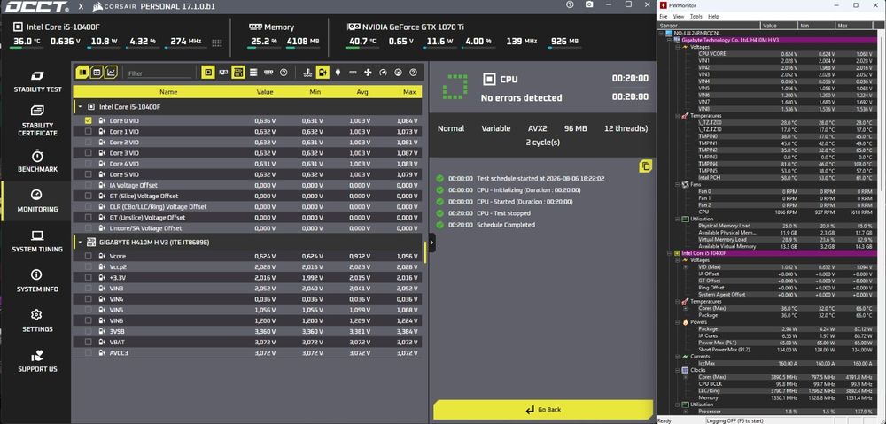This screenshot has height=424, width=886.
Task: Switch to the table layout view icon
Action: [x=97, y=73]
